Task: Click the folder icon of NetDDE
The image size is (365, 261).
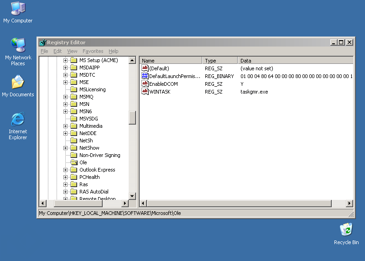Action: coord(74,133)
